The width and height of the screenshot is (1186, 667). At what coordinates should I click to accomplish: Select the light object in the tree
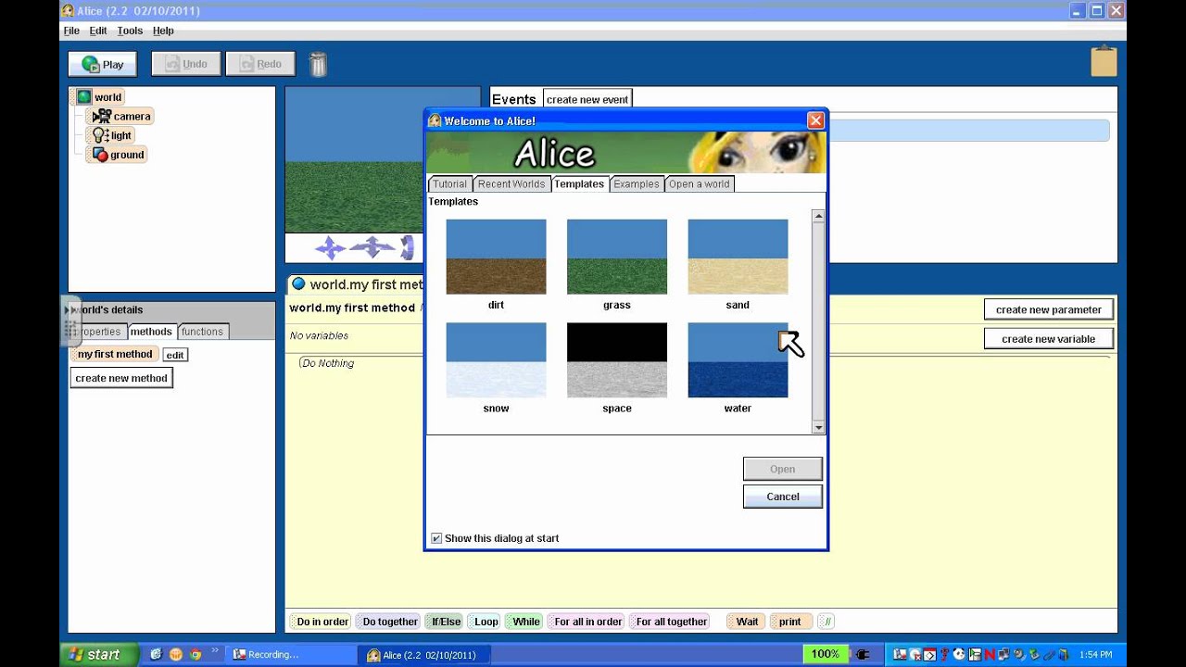point(113,135)
